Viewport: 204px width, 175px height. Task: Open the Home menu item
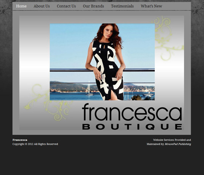[x=21, y=6]
